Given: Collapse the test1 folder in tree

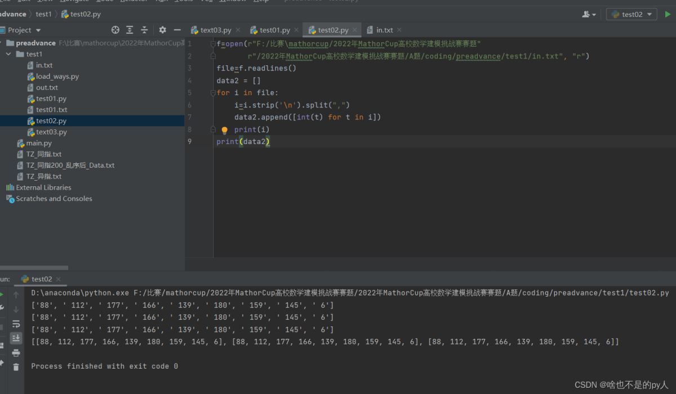Looking at the screenshot, I should pos(8,54).
